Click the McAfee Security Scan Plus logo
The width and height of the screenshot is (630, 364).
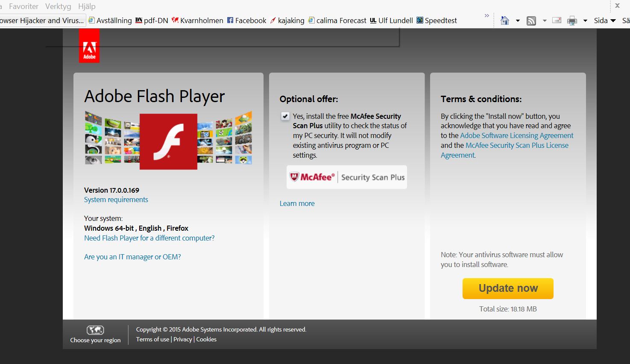[346, 177]
